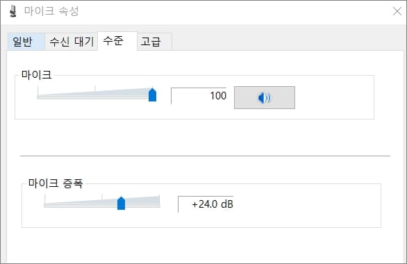Click the microphone icon in title bar
The width and height of the screenshot is (407, 264).
[13, 11]
